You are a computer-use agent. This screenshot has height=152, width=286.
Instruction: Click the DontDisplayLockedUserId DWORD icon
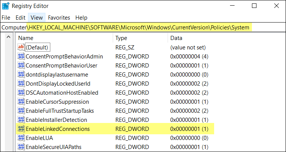pos(21,83)
